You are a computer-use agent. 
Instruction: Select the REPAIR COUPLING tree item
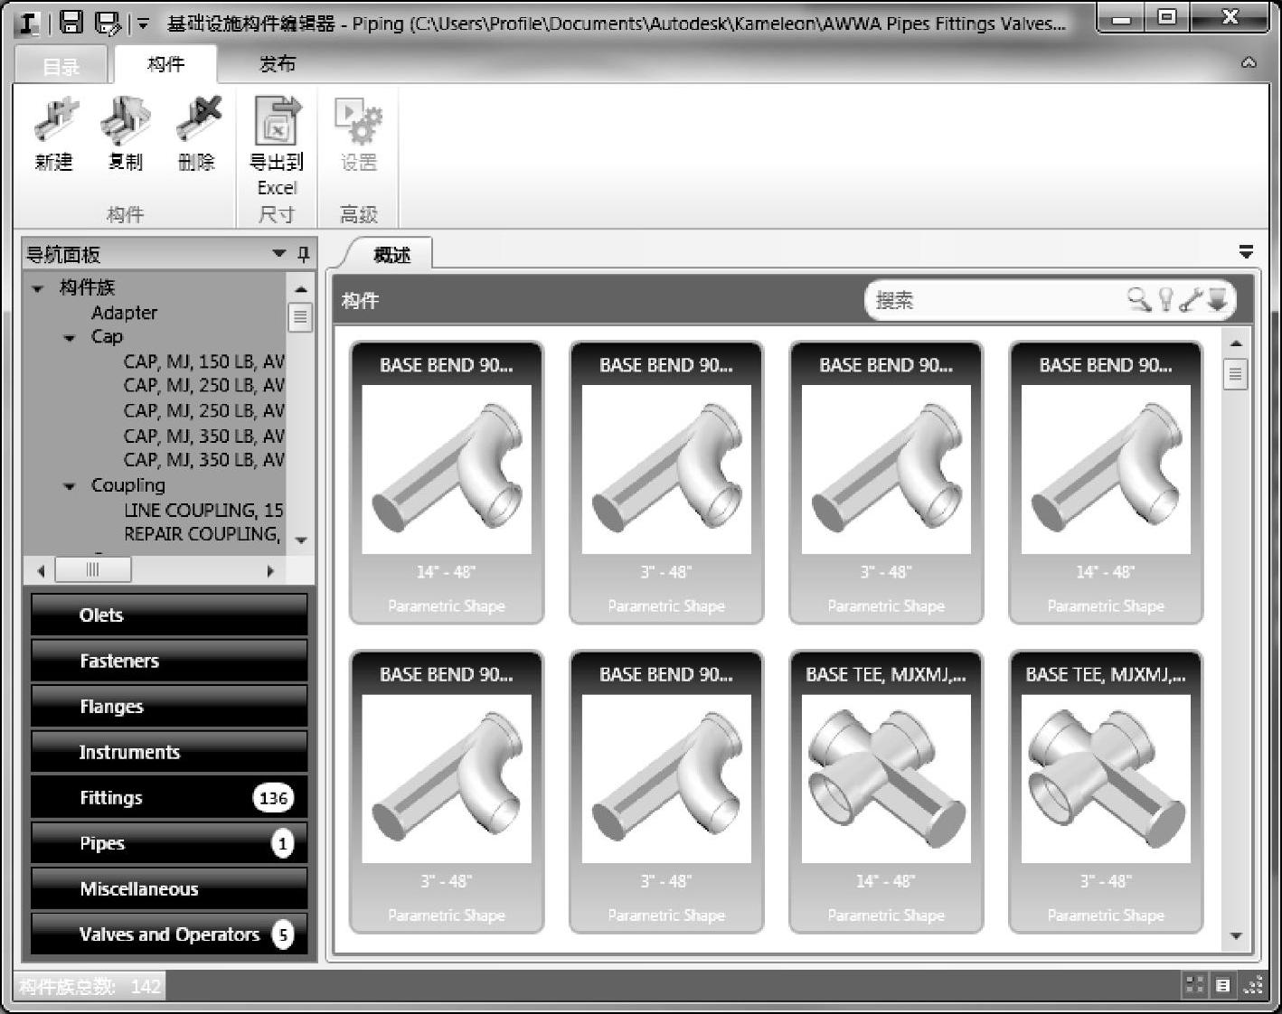pos(202,534)
